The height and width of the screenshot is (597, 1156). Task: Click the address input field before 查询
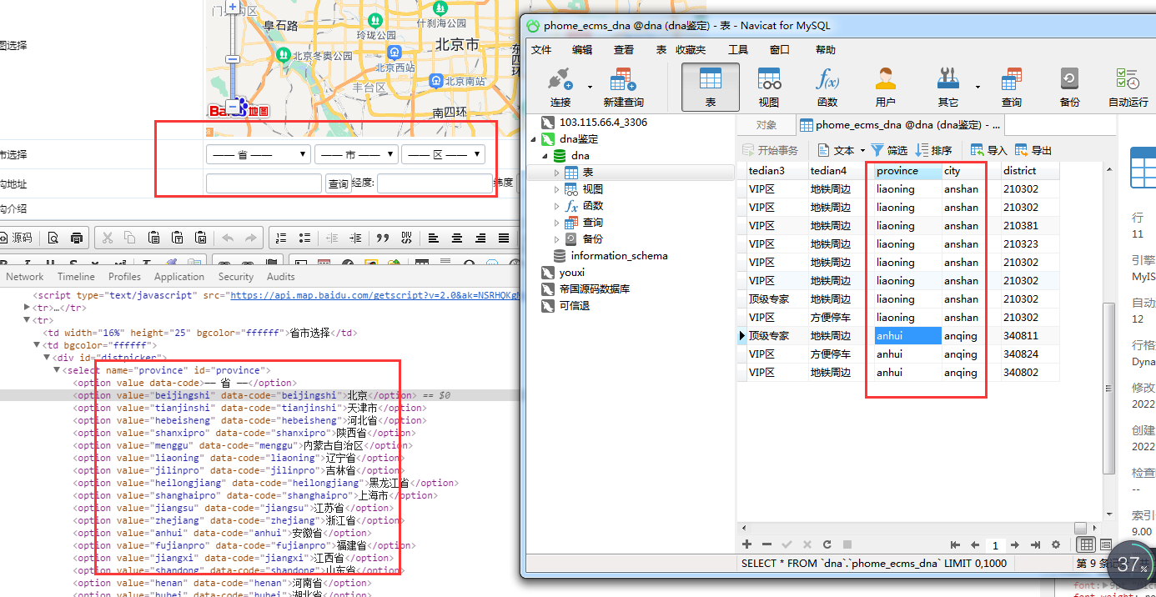coord(264,183)
